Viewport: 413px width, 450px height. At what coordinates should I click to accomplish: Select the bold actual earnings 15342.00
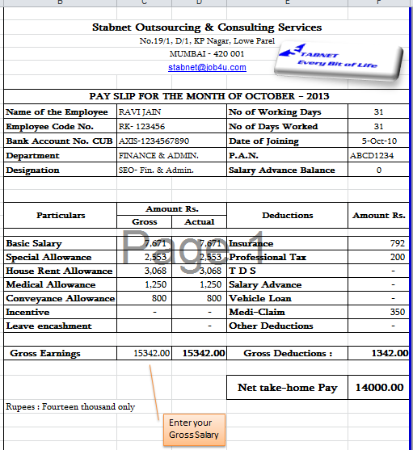pos(199,353)
